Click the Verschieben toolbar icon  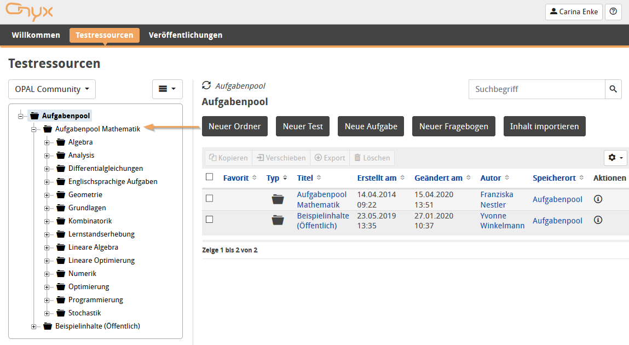coord(281,158)
